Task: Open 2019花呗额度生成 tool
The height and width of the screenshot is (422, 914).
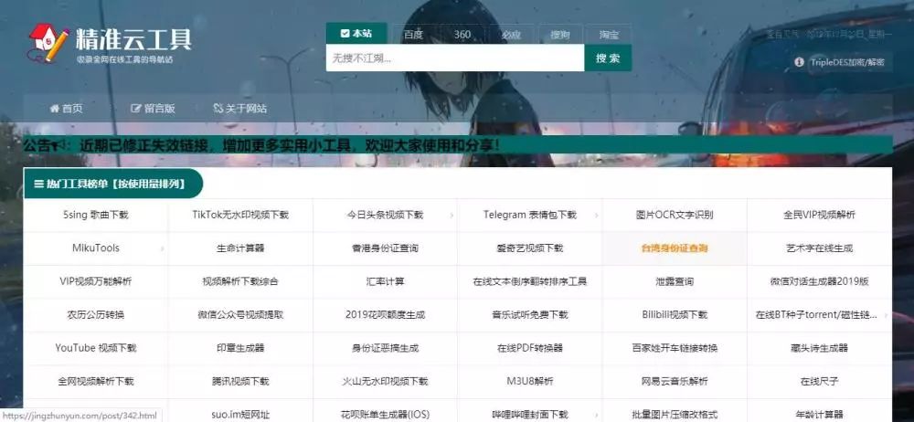Action: tap(385, 315)
